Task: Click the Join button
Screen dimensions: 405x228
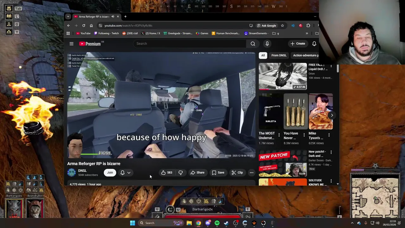Action: click(x=110, y=173)
